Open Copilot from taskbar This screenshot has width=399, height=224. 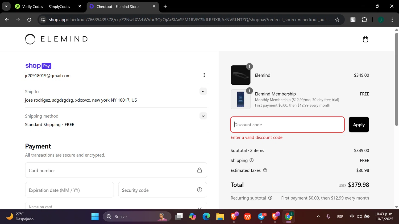[x=192, y=217]
